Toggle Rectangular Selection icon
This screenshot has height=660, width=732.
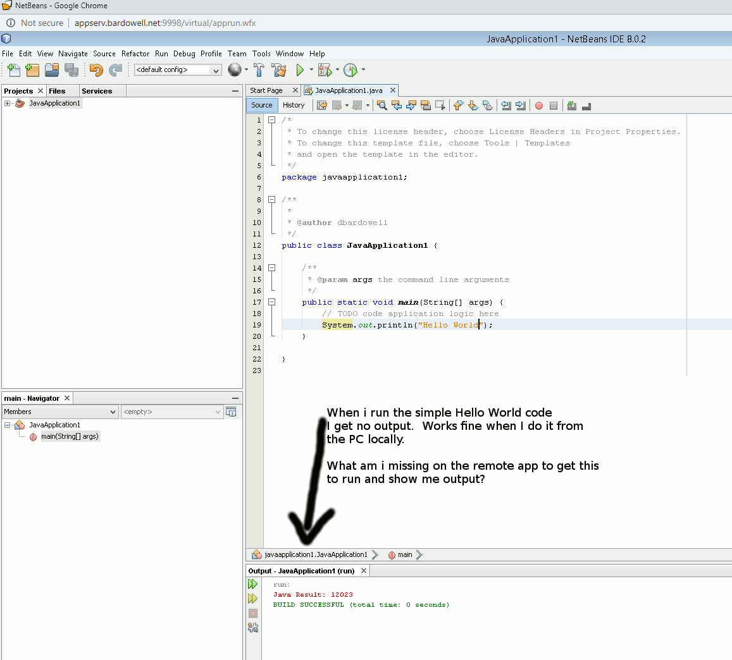tap(440, 106)
